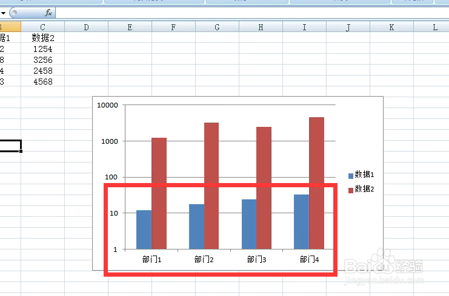Click the 100 vertical axis label
449x296 pixels.
[111, 177]
